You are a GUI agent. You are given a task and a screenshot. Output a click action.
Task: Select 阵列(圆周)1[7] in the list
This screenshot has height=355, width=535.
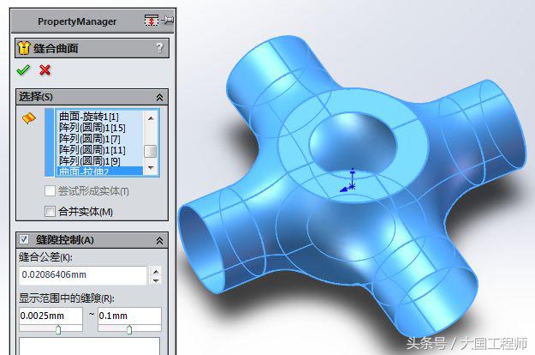pyautogui.click(x=89, y=139)
